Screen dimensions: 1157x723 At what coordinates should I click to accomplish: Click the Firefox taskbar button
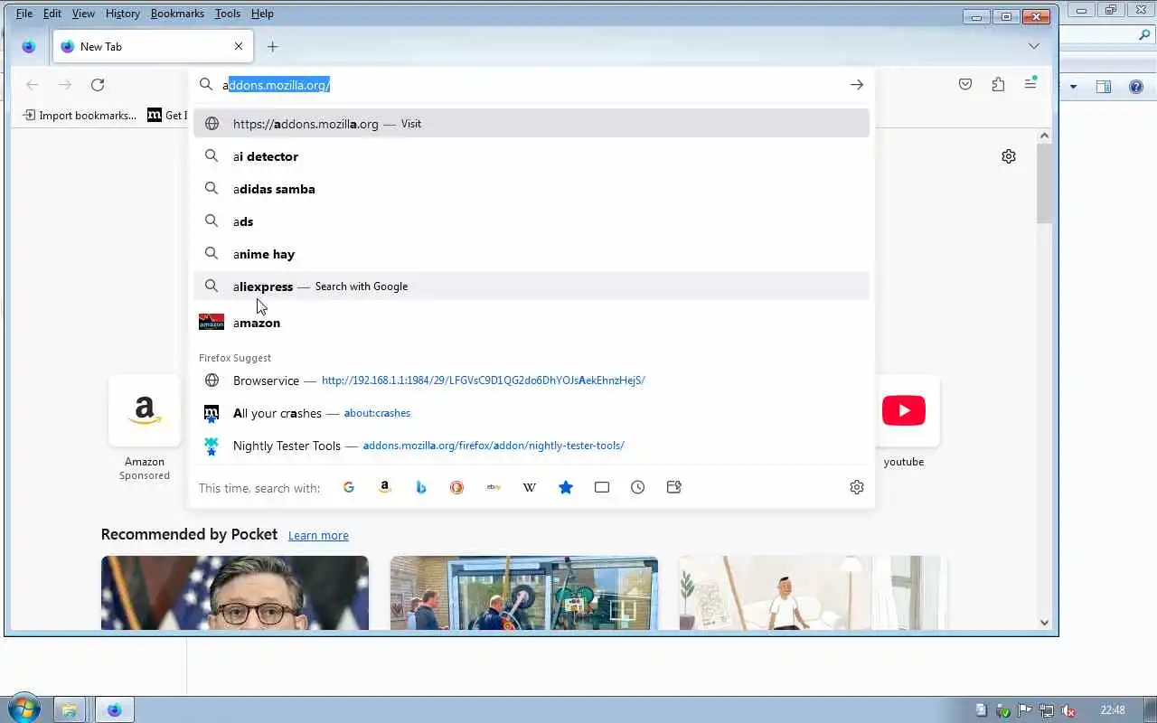coord(115,709)
